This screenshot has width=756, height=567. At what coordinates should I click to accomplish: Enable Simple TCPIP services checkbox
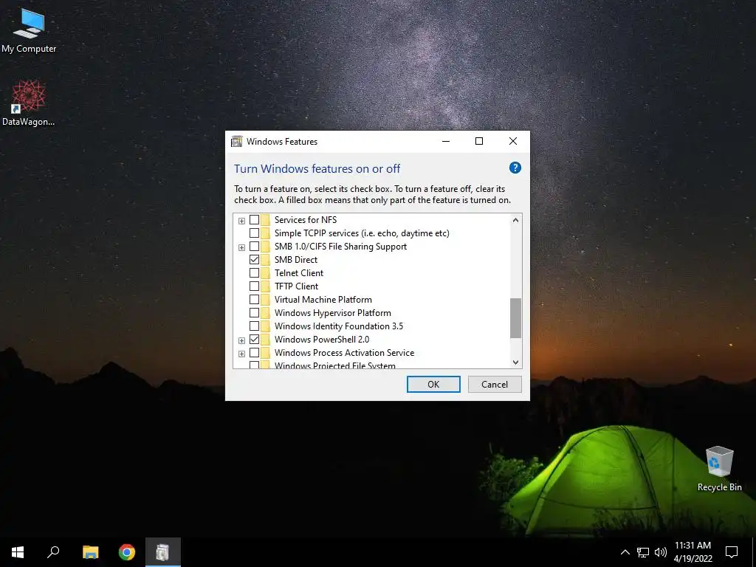point(254,233)
